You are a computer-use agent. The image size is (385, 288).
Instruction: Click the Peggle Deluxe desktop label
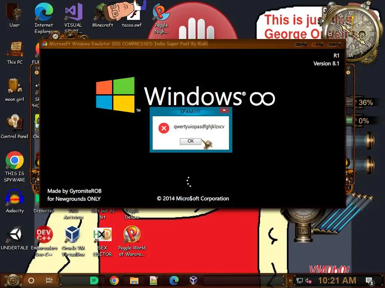(x=132, y=214)
